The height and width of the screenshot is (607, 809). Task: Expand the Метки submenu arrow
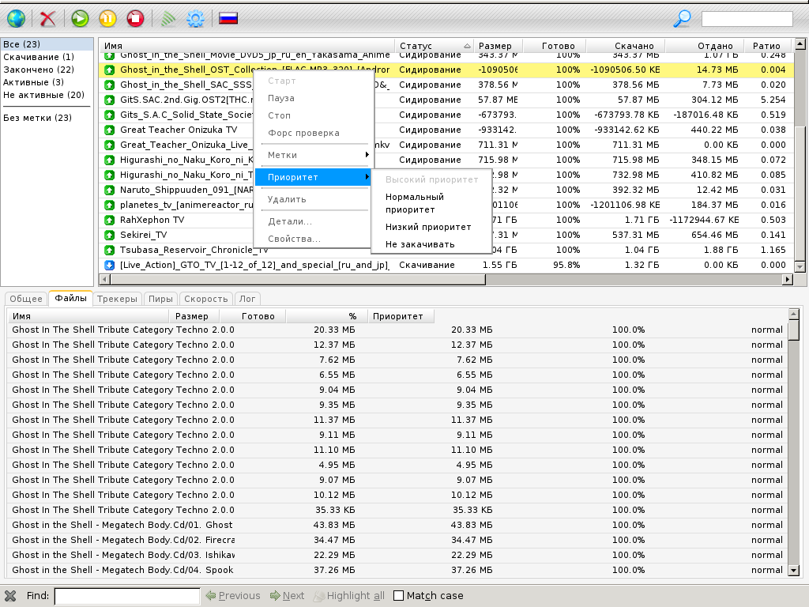point(367,155)
